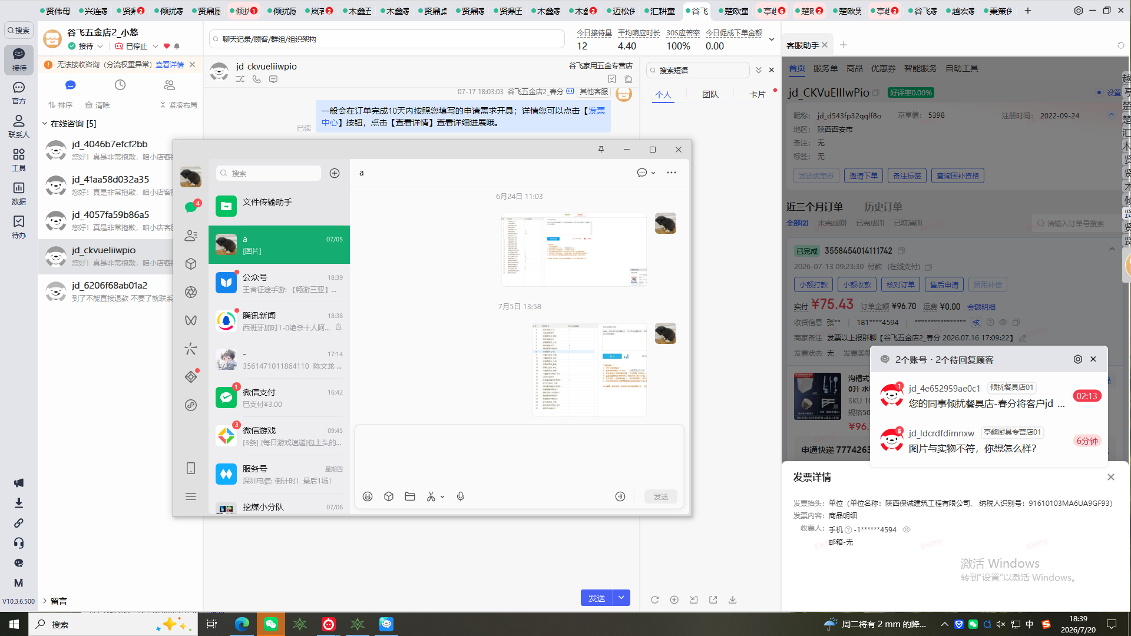Open dropdown arrow next to JD 发送 button
Viewport: 1131px width, 636px height.
coord(621,598)
